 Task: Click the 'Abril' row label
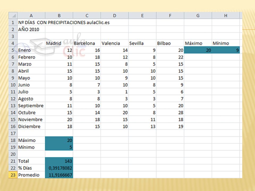[x=31, y=71]
